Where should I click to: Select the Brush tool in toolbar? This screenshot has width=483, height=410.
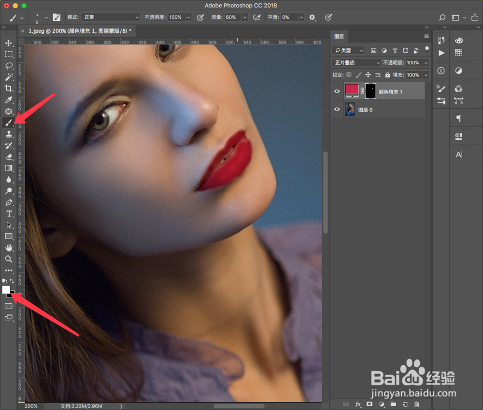(9, 123)
